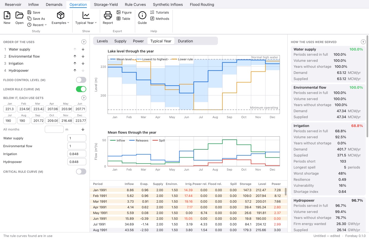Viewport: 369px width, 239px height.
Task: Click Save As in the Study group
Action: (36, 19)
